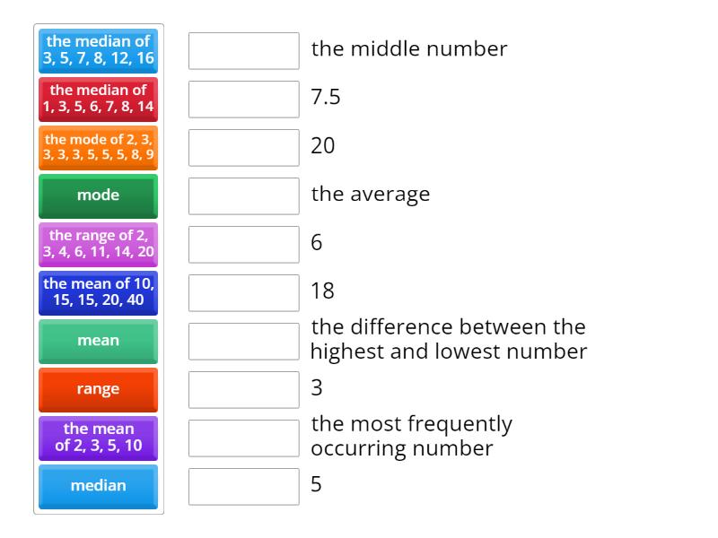
Task: Select the empty box next to 7.5
Action: [x=244, y=100]
